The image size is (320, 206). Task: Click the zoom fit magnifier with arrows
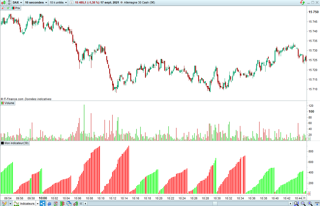click(x=296, y=203)
